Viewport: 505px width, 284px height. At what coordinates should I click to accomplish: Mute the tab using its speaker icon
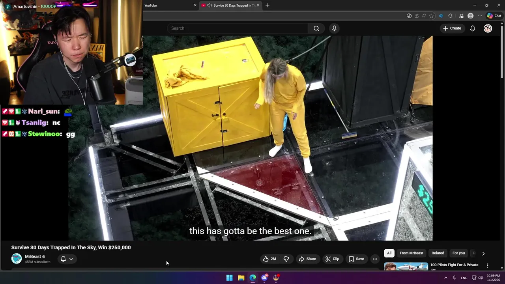pyautogui.click(x=209, y=6)
